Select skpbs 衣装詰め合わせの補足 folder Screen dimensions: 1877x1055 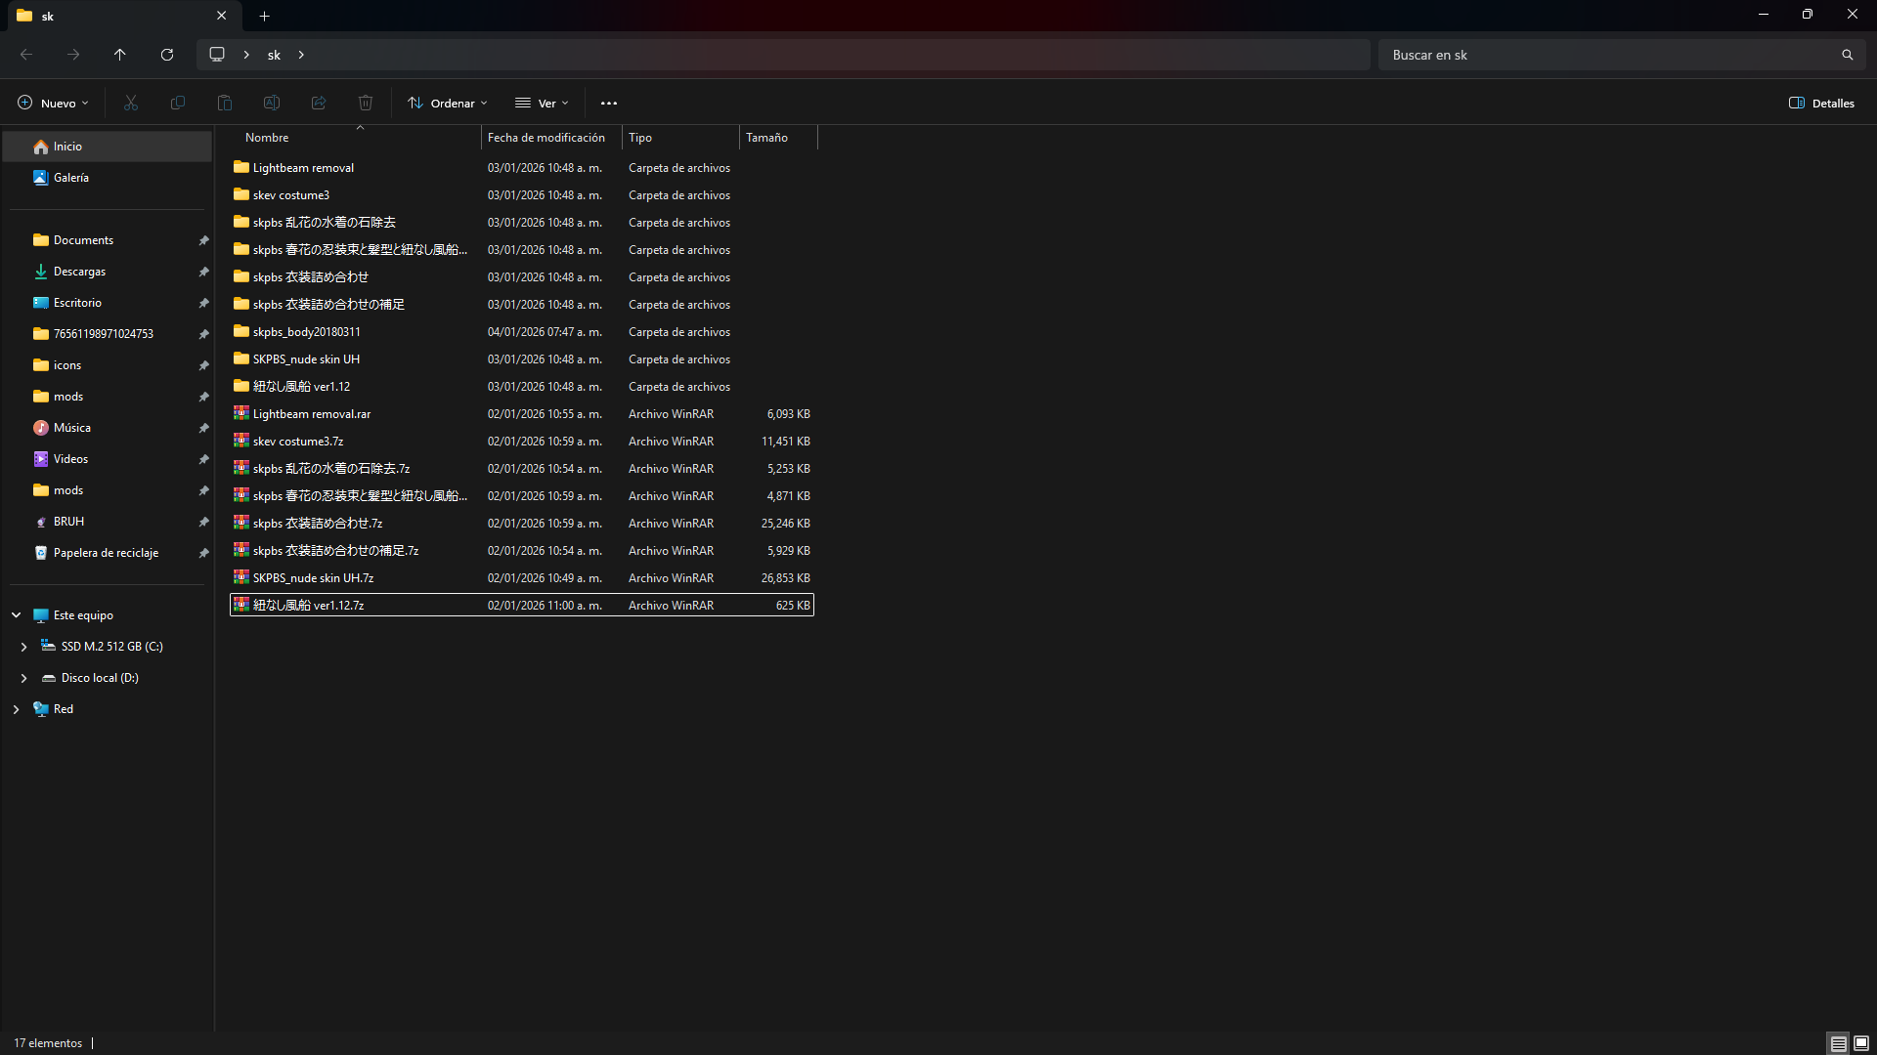[522, 305]
